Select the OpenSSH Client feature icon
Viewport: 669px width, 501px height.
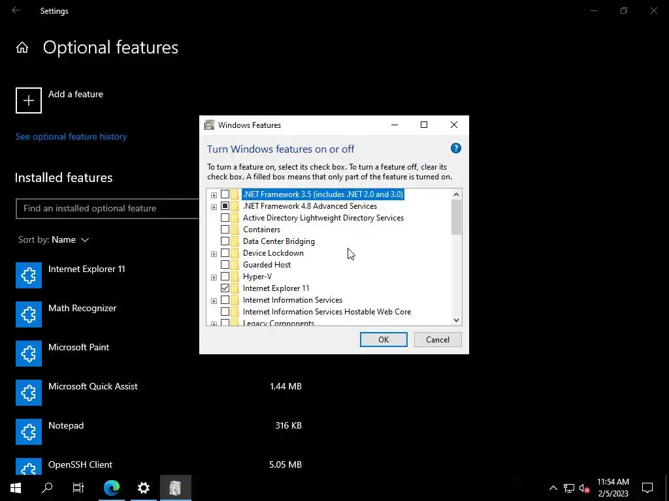pos(29,466)
